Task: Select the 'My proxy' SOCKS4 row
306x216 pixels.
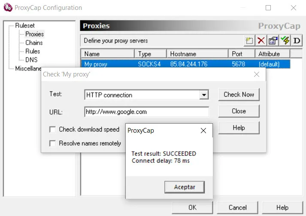Action: coord(185,64)
